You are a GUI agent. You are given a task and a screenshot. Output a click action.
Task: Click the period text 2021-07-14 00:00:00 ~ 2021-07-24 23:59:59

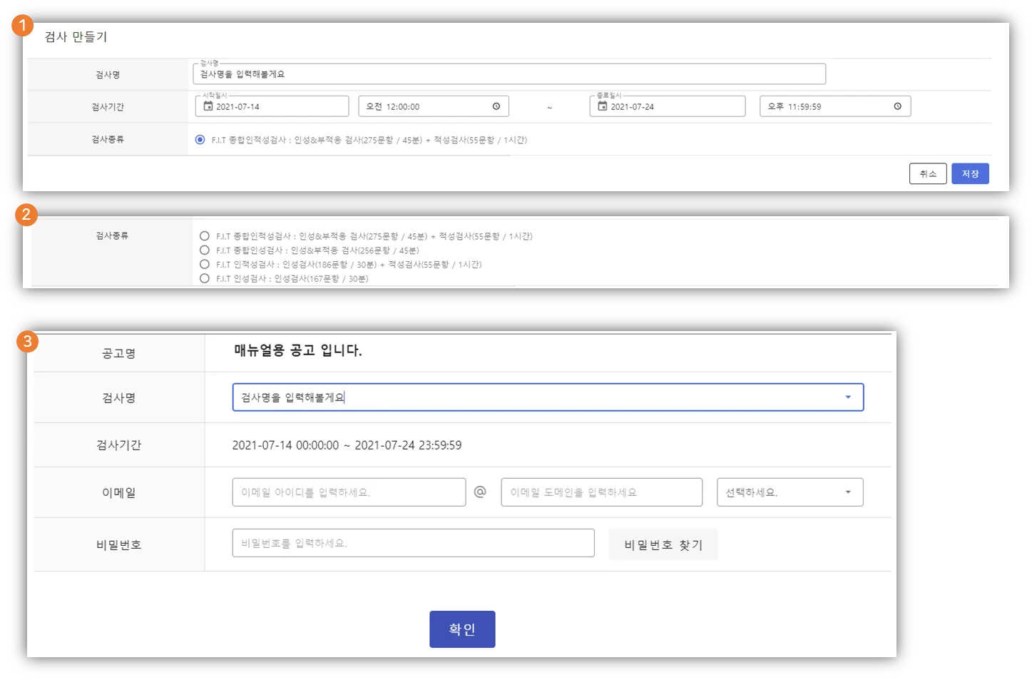coord(347,445)
